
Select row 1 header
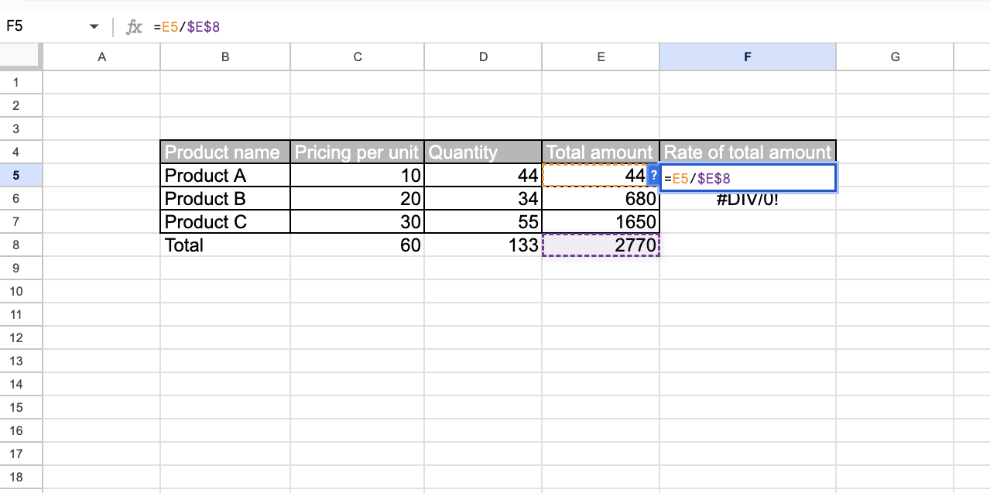tap(21, 82)
